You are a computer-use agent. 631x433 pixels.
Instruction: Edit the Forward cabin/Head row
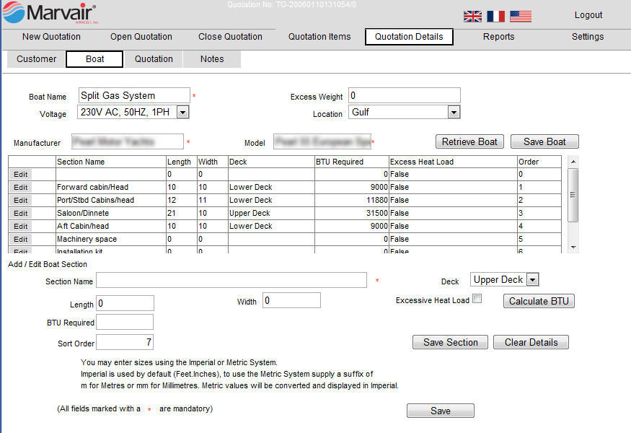click(x=21, y=187)
